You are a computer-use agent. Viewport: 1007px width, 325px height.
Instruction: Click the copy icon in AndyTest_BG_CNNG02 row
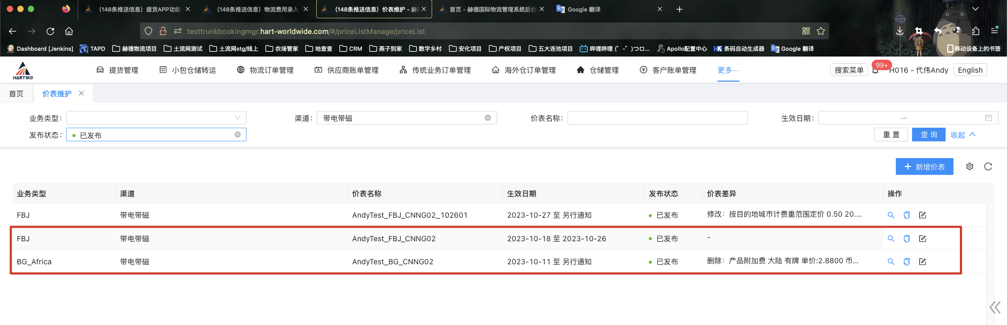(x=906, y=262)
